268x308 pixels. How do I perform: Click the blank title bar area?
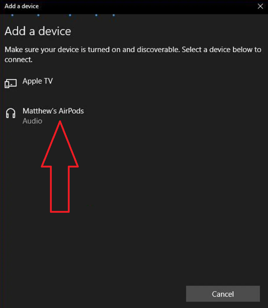pos(147,6)
